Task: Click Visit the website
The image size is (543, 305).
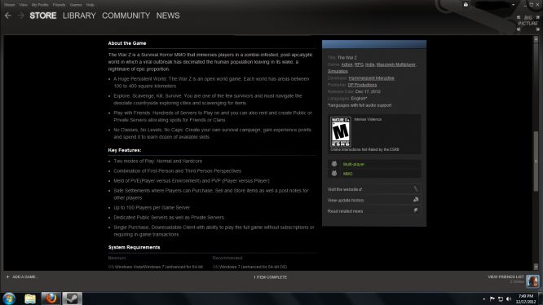Action: [345, 189]
